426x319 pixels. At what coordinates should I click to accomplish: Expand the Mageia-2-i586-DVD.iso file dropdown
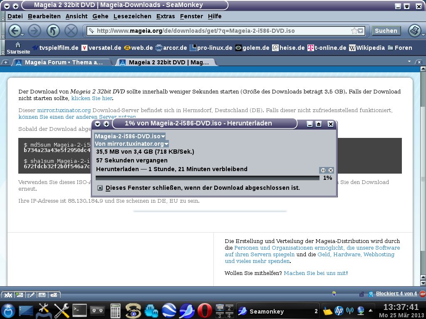pos(130,136)
